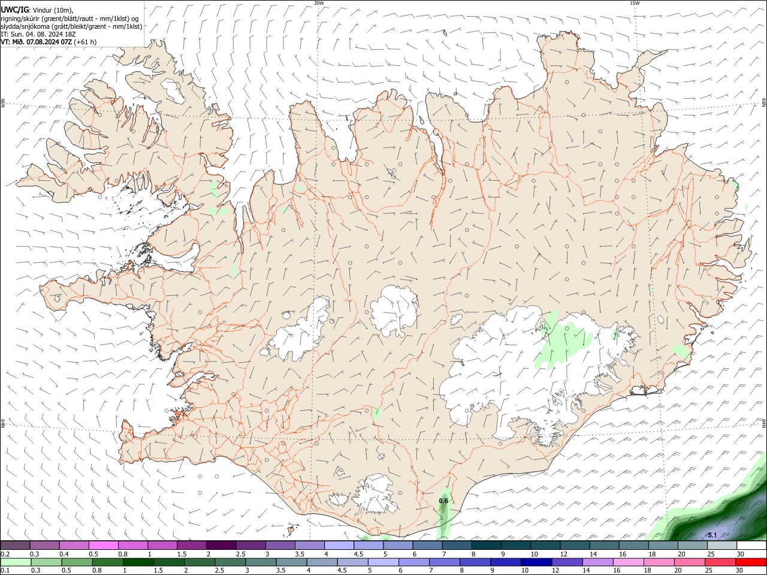Click the 15W longitude label
The width and height of the screenshot is (767, 575).
pyautogui.click(x=635, y=3)
